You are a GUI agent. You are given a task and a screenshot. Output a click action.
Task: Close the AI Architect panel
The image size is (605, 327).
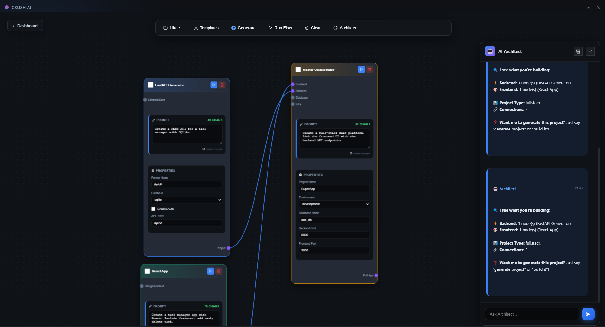[x=590, y=51]
